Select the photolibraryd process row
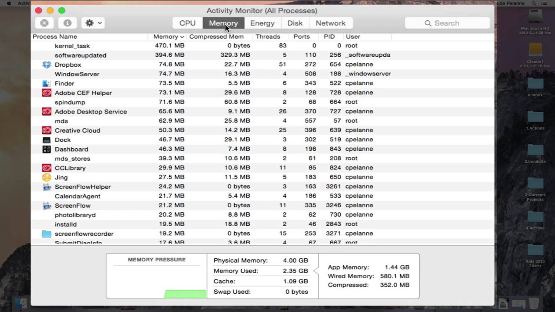This screenshot has height=312, width=555. (x=263, y=214)
